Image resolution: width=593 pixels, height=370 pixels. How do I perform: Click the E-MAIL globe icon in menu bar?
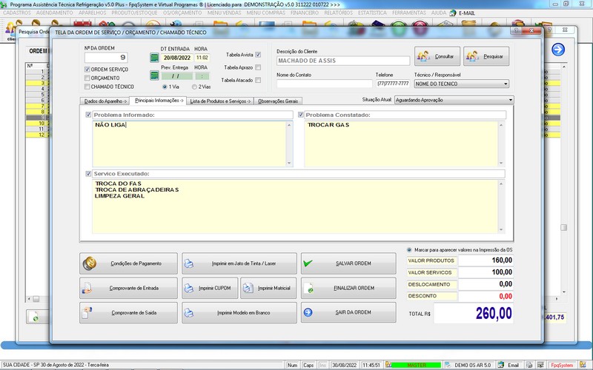(x=453, y=13)
